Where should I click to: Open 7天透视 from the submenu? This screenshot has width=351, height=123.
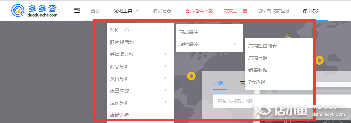[x=279, y=82]
